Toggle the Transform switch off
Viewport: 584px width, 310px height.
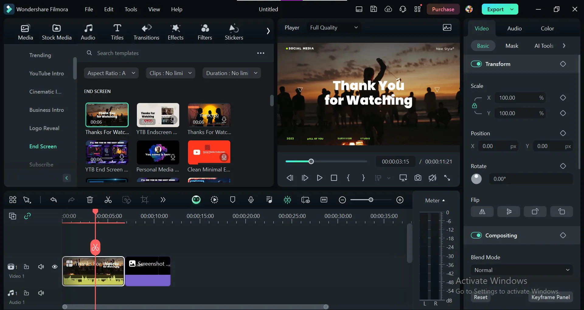[476, 64]
